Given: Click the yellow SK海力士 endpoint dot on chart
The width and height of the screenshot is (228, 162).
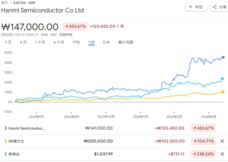Looking at the screenshot, I should coord(223,92).
